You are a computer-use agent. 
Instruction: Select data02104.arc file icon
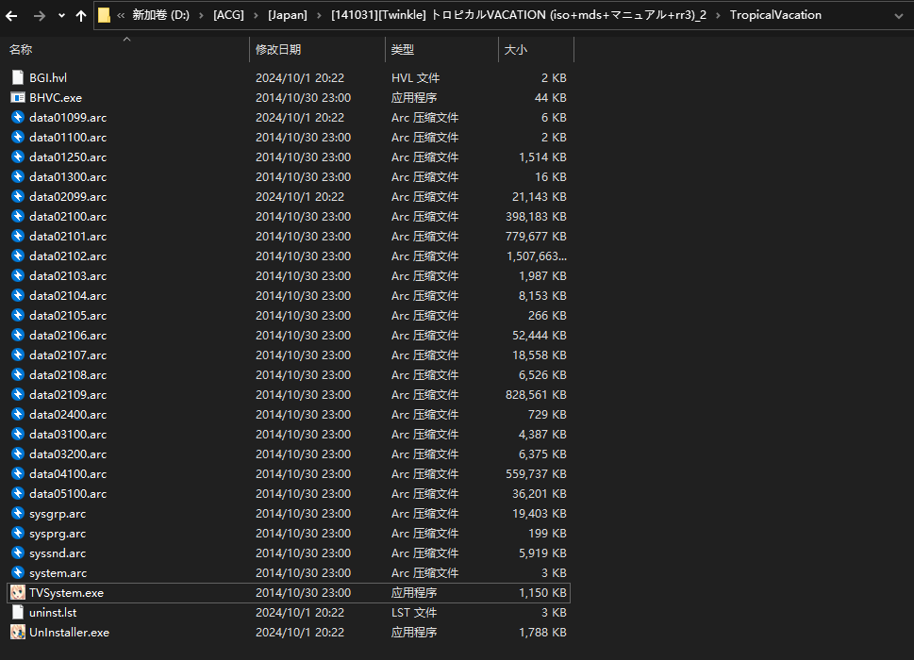point(18,295)
